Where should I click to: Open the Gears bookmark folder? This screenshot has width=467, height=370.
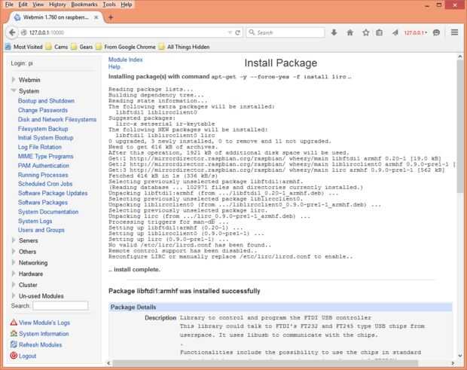82,47
